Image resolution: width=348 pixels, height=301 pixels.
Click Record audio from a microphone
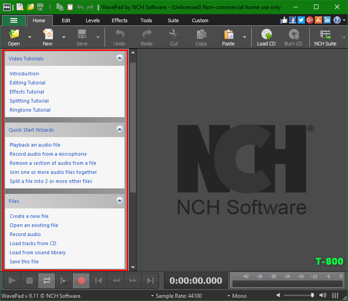point(48,154)
